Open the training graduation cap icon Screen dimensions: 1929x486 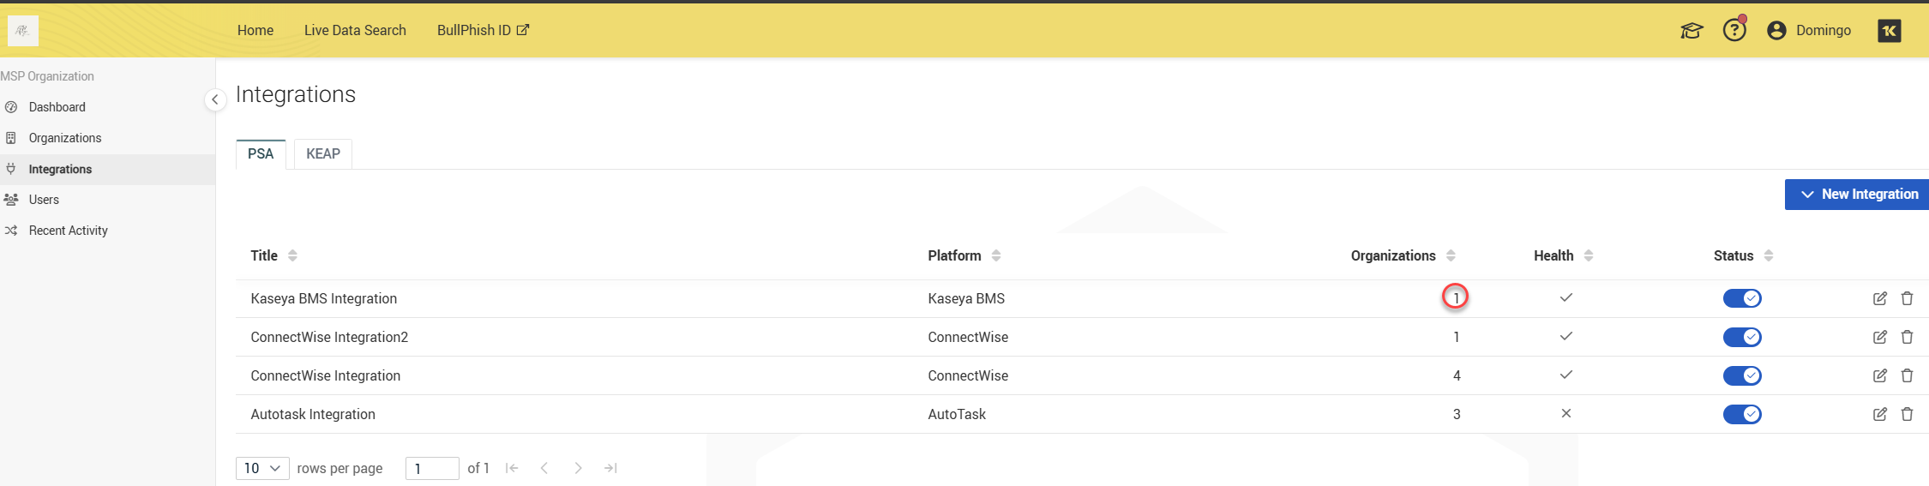1691,31
